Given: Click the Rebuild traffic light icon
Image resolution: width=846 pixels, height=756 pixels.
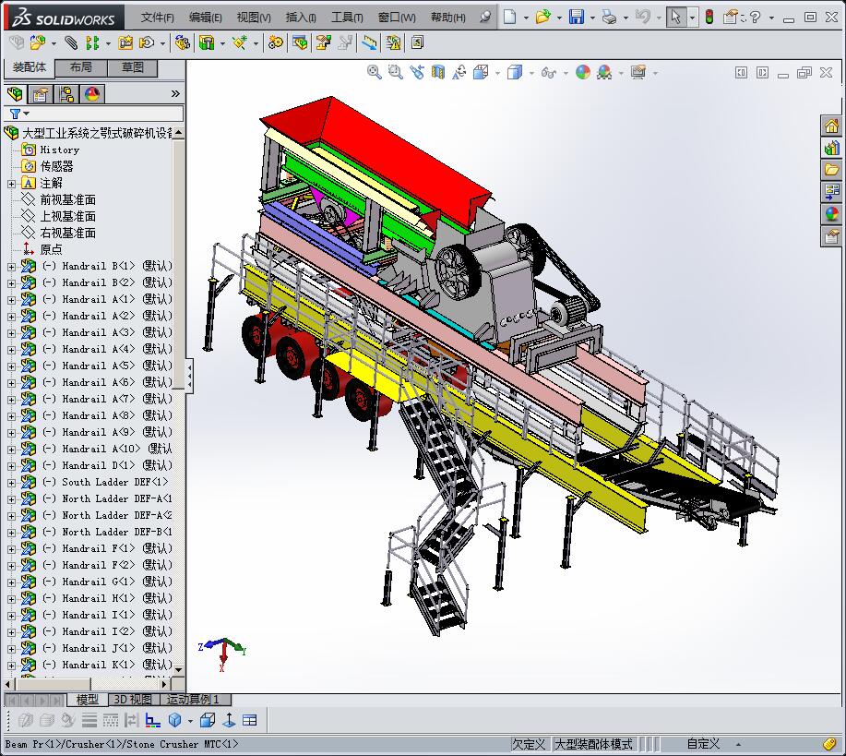Looking at the screenshot, I should 709,17.
